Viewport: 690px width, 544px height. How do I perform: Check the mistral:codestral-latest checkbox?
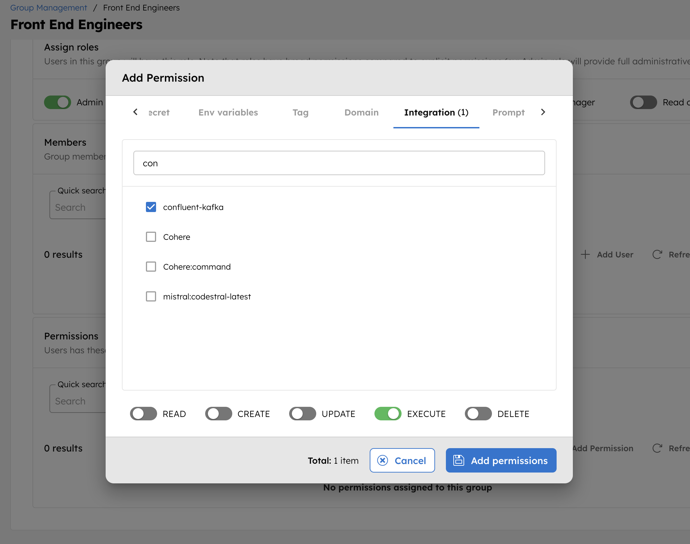(151, 296)
